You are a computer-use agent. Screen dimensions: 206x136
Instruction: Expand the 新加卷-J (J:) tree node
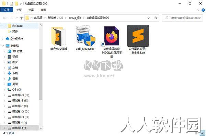(x=4, y=128)
